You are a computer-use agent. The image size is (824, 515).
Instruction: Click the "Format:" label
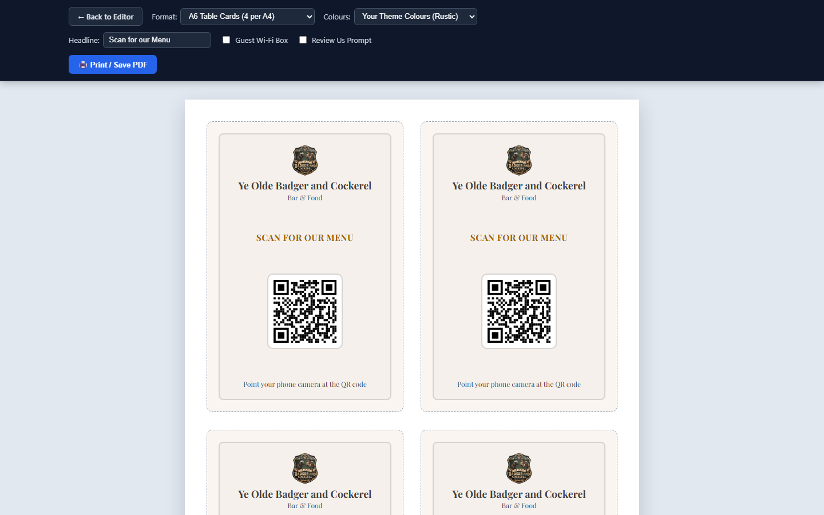pos(164,17)
